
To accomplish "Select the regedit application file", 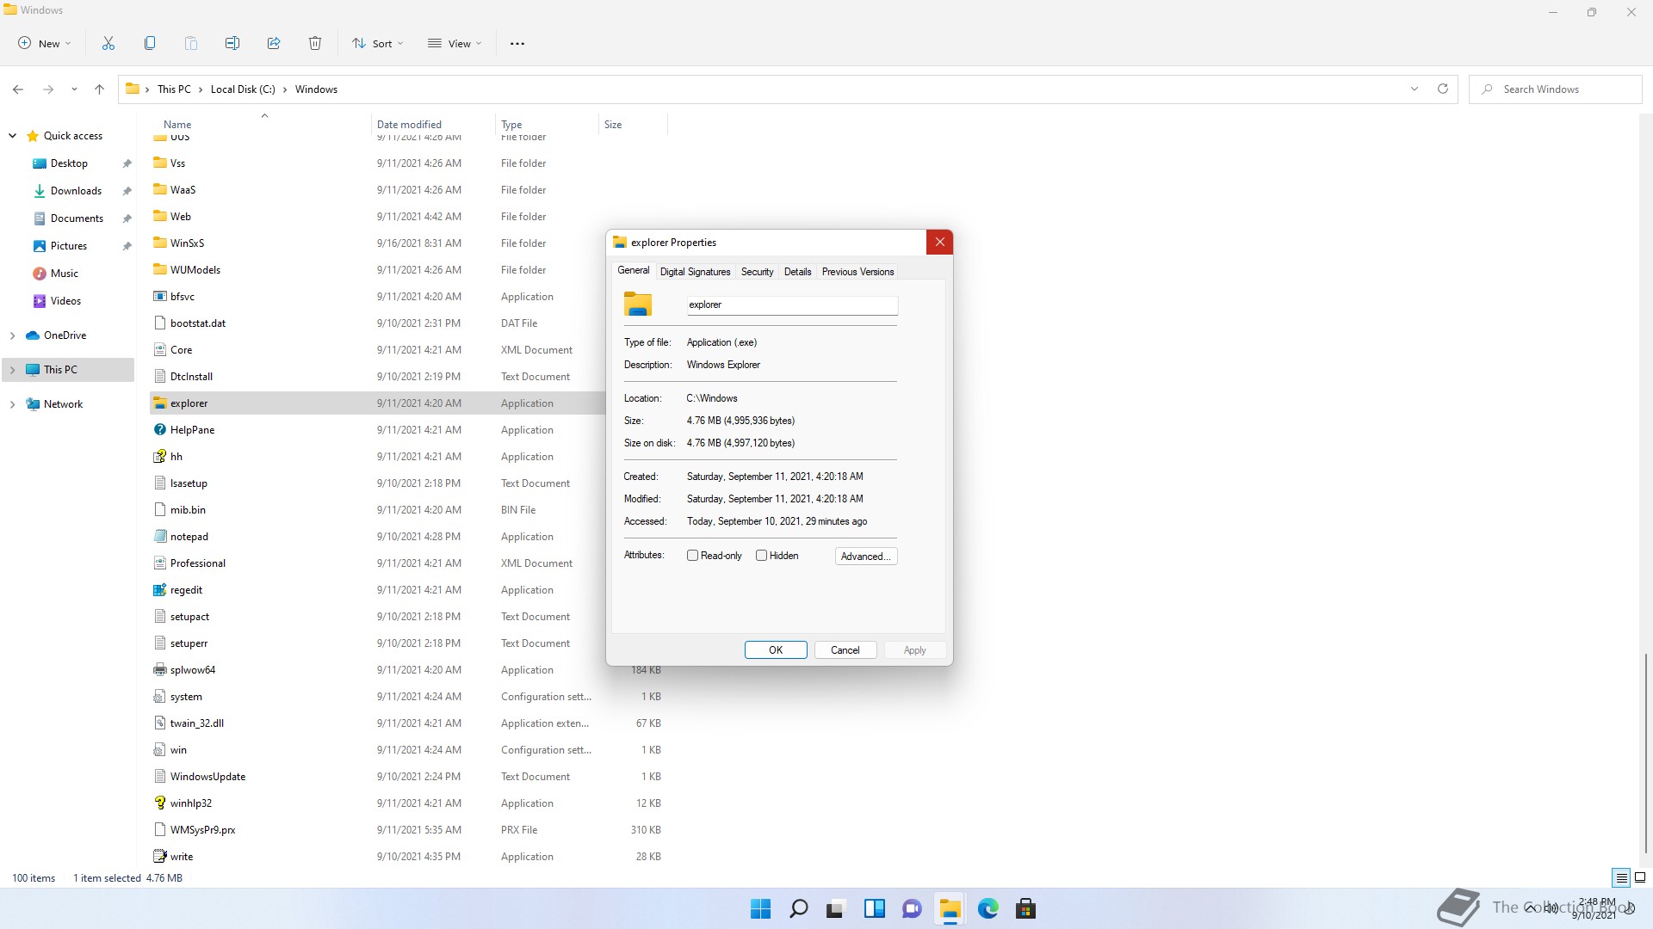I will click(186, 589).
